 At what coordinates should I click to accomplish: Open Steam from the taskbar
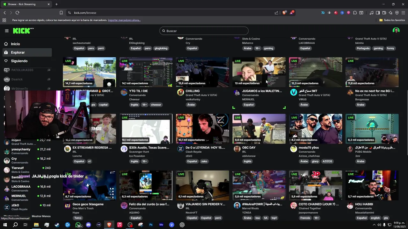coord(57,225)
